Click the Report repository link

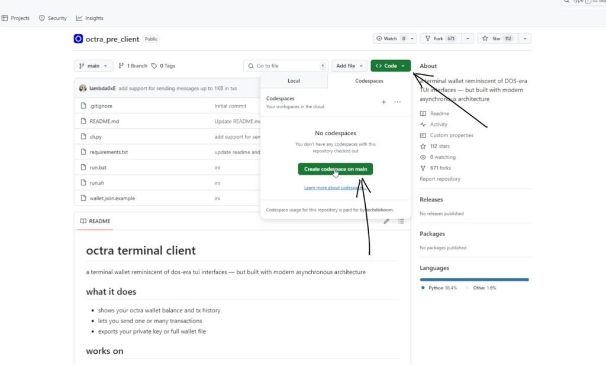(440, 179)
